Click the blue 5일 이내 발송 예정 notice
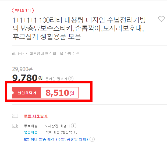Viewport: 167px width, 145px height. click(56, 139)
